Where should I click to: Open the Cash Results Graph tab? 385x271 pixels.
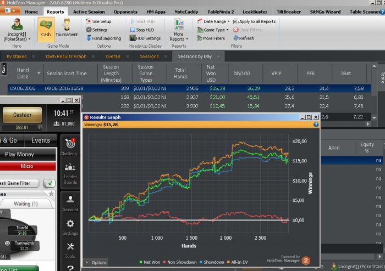[x=65, y=56]
